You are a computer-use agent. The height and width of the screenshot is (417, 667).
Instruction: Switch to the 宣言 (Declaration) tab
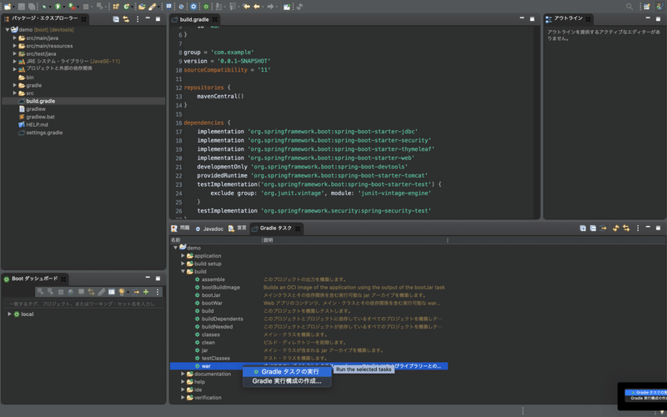coord(238,229)
